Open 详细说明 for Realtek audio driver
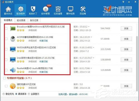 pos(33,72)
